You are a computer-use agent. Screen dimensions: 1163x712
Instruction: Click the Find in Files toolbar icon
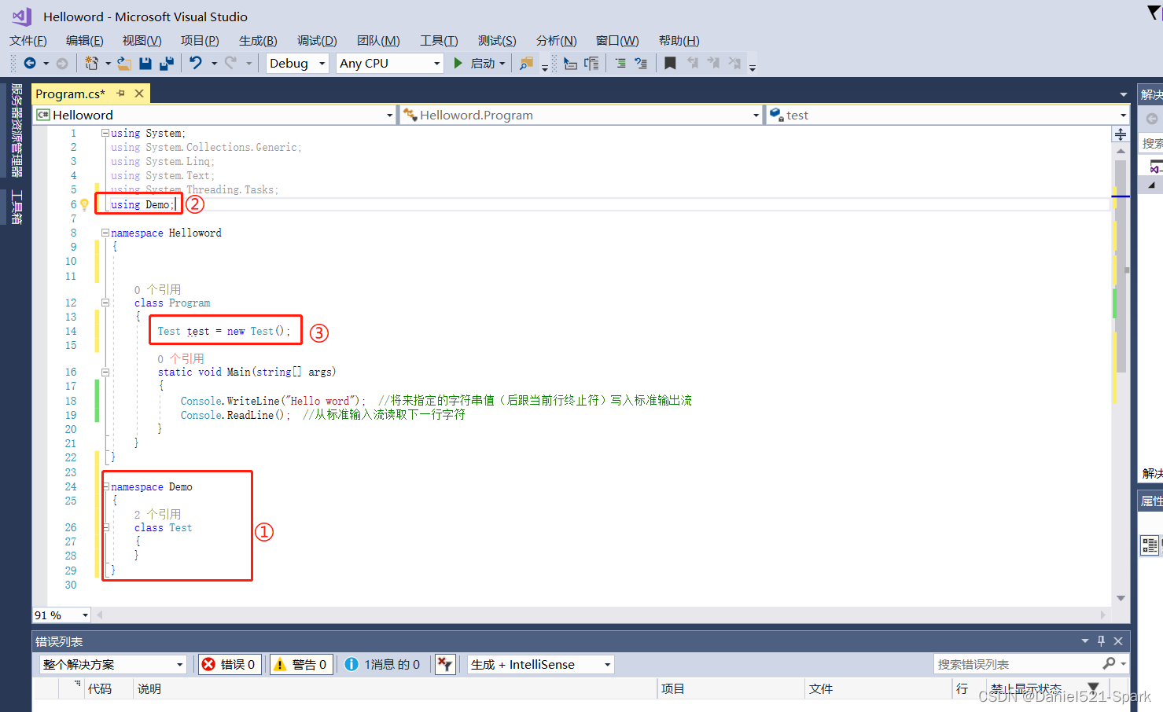click(526, 63)
